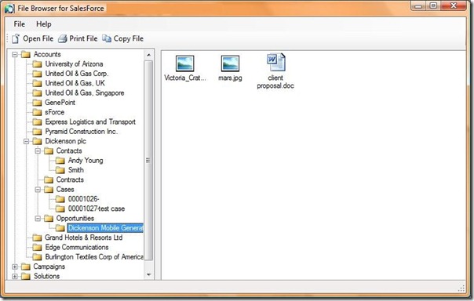Click the app icon in title bar
474x301 pixels.
click(9, 9)
